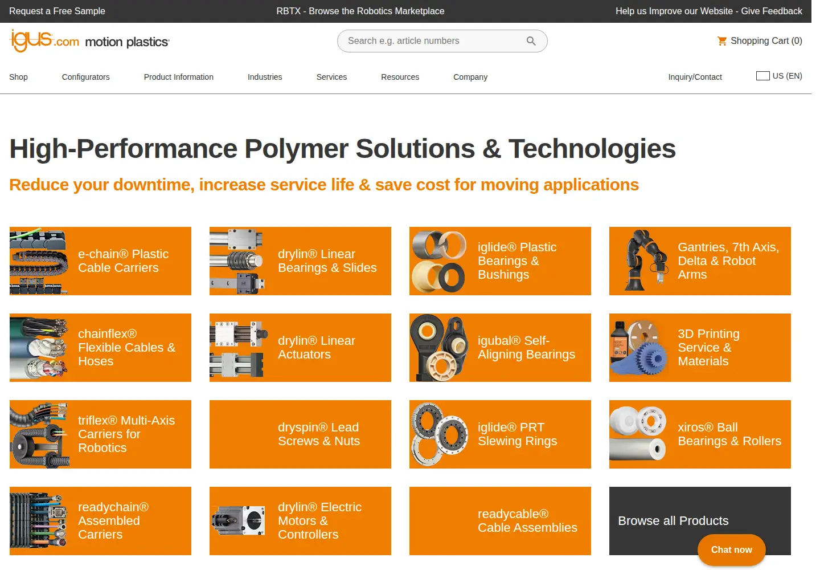View 3D printing service product image
The image size is (820, 570).
[638, 348]
